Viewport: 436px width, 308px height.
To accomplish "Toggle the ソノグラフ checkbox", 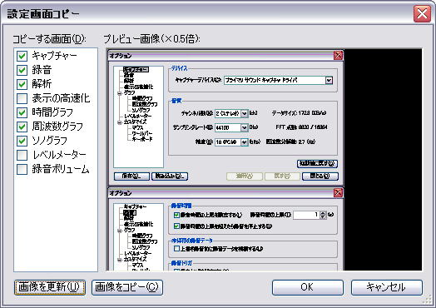I will point(22,141).
